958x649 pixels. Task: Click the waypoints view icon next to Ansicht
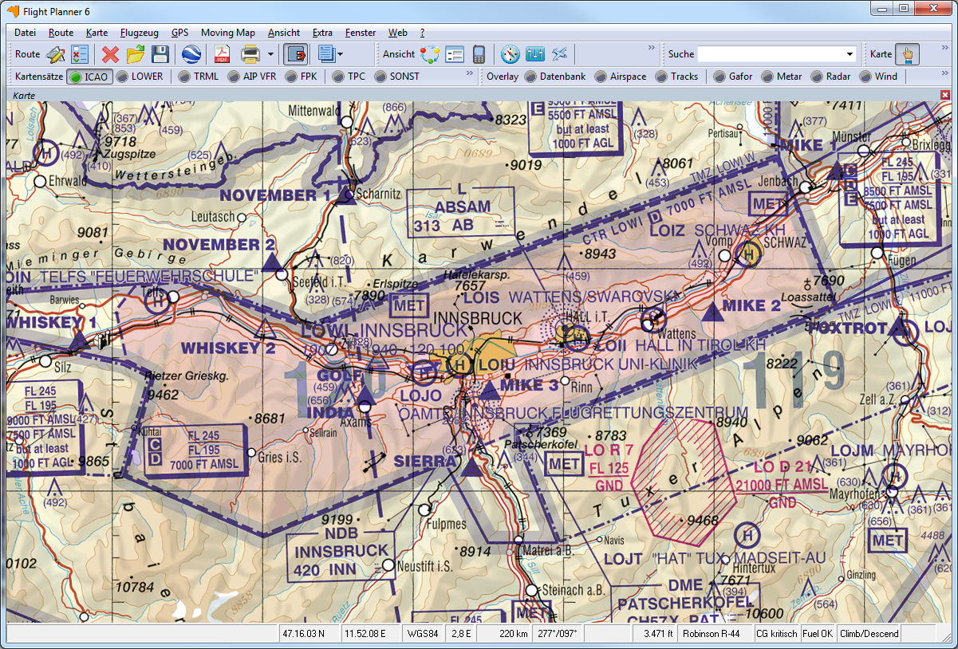point(431,54)
